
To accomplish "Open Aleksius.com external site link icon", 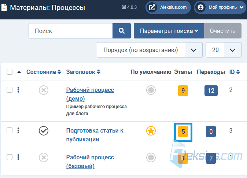I will click(152, 7).
